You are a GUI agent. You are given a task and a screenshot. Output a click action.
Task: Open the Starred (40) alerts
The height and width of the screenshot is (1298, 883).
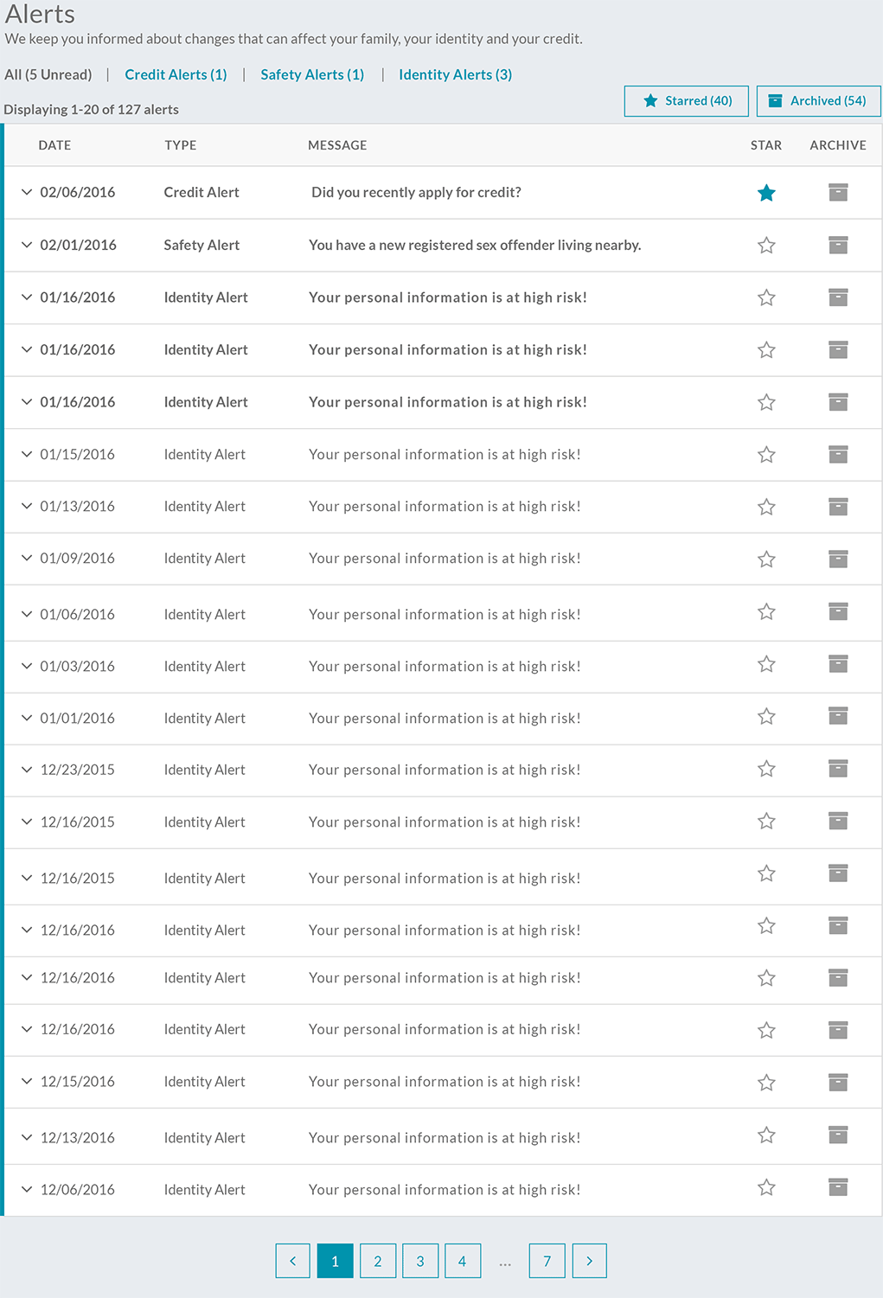[687, 101]
